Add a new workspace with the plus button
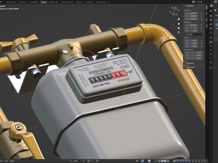The width and height of the screenshot is (218, 163). tap(109, 2)
